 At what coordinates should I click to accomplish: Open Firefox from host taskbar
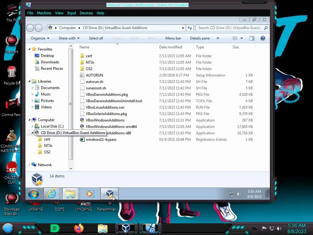[x=79, y=228]
